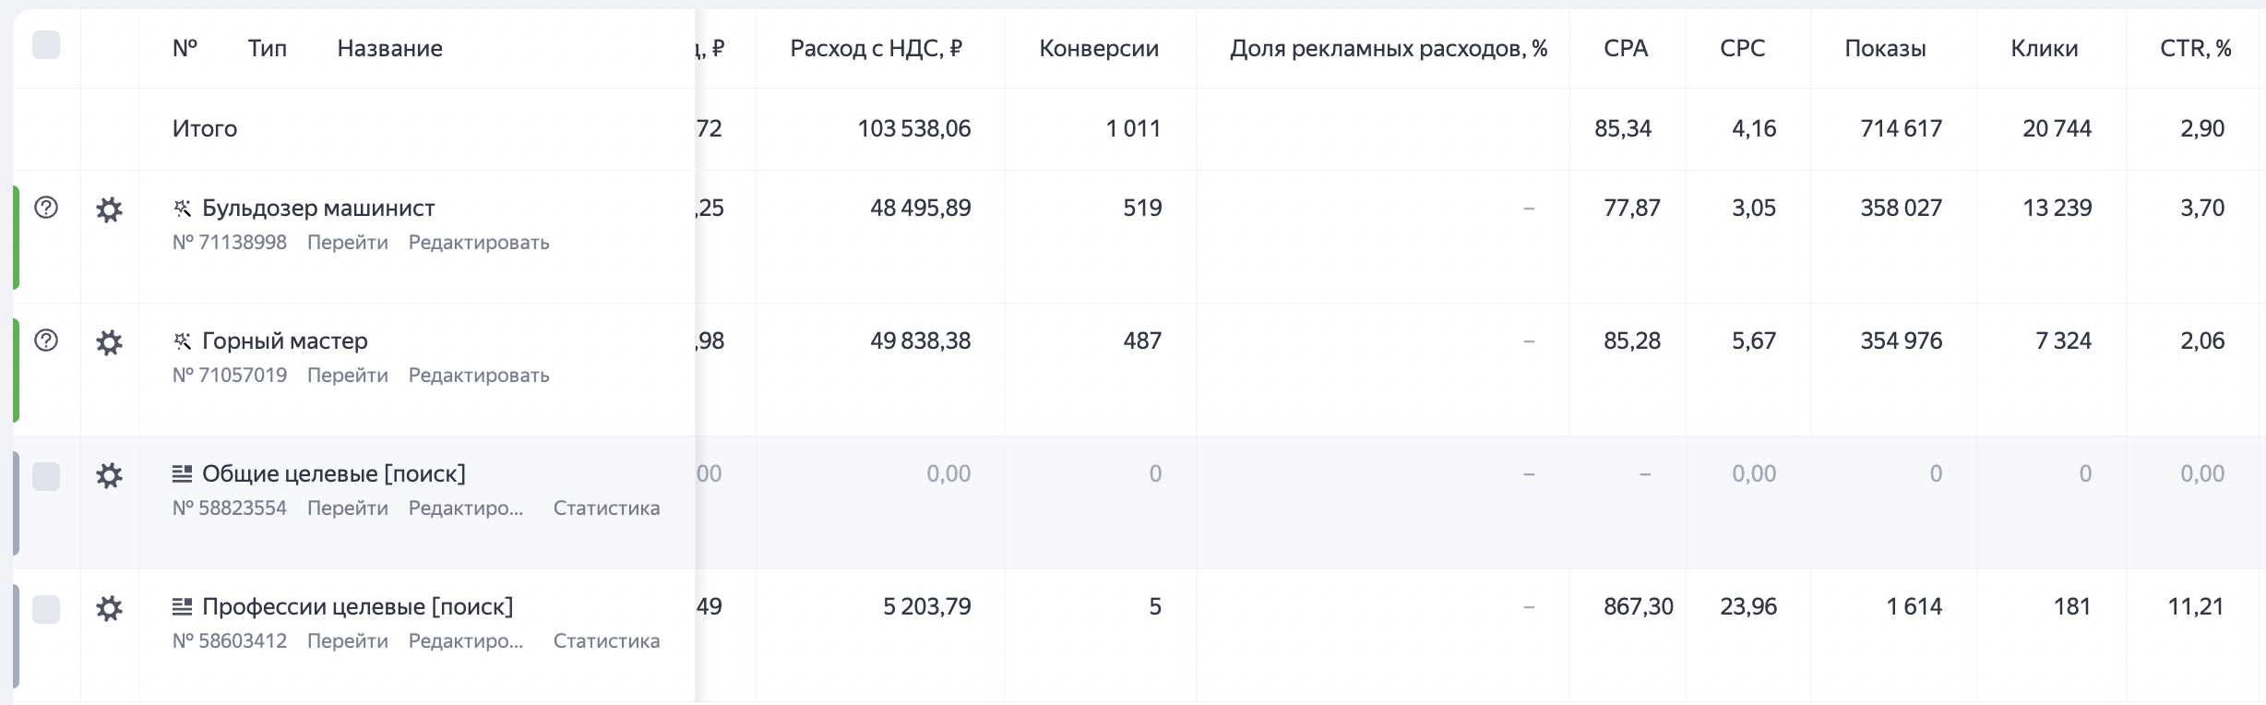Screen dimensions: 2266x705
Task: Open gear settings for Общие целевые campaign
Action: [x=109, y=475]
